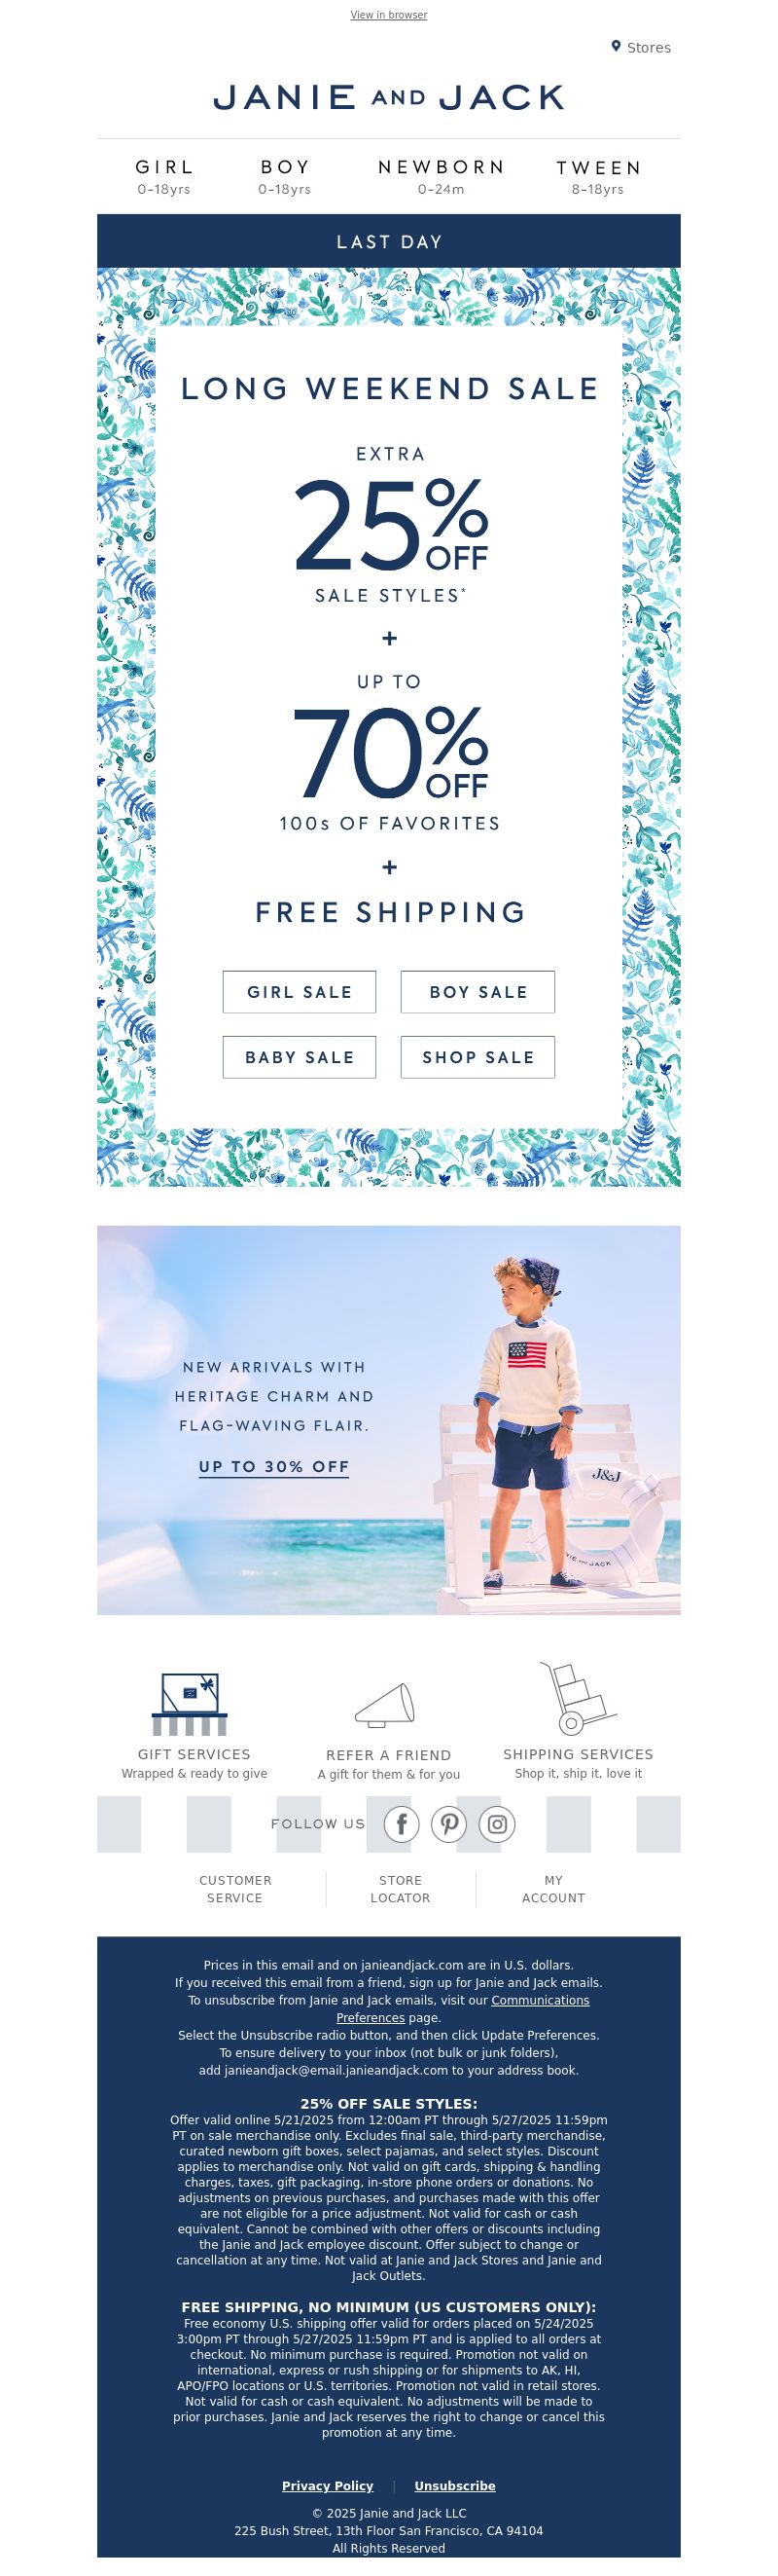Click the Baby Sale button

point(300,1057)
